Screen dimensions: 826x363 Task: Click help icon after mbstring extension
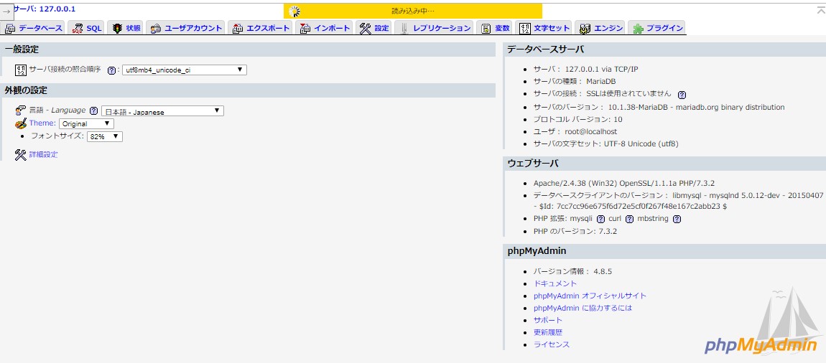click(x=677, y=219)
